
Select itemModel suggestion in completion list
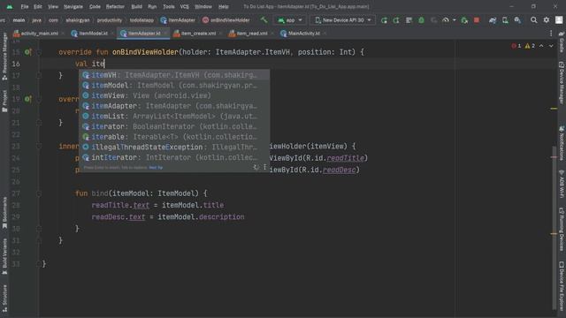click(x=174, y=86)
